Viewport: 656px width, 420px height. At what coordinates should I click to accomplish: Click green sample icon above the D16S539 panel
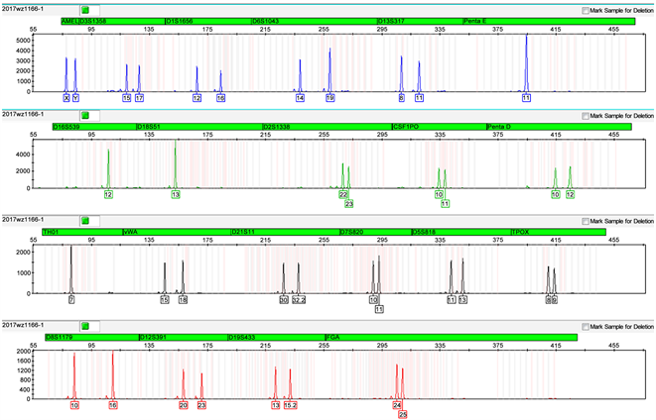(85, 115)
